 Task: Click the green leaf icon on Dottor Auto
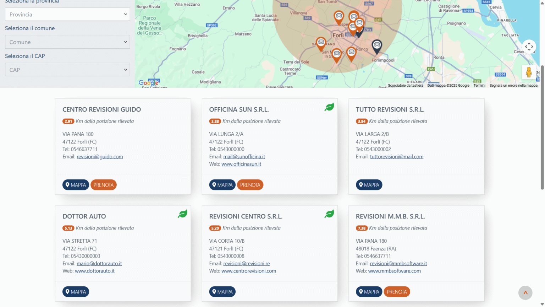(x=182, y=214)
